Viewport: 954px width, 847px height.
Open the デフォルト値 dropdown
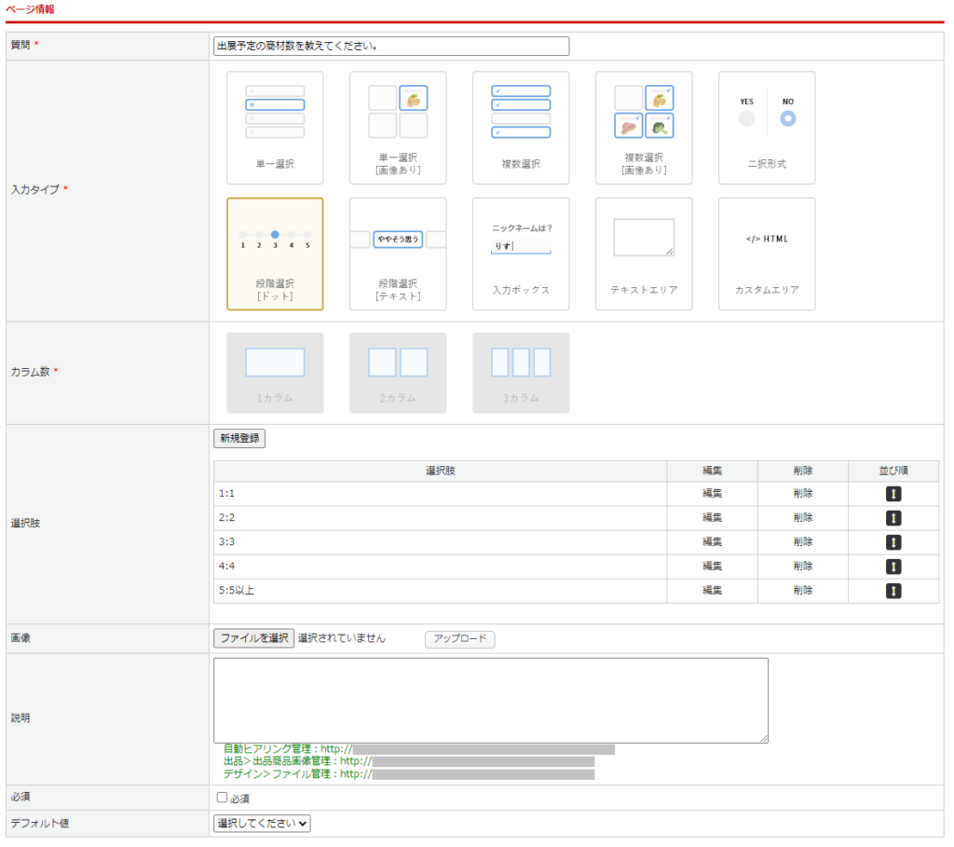tap(262, 823)
